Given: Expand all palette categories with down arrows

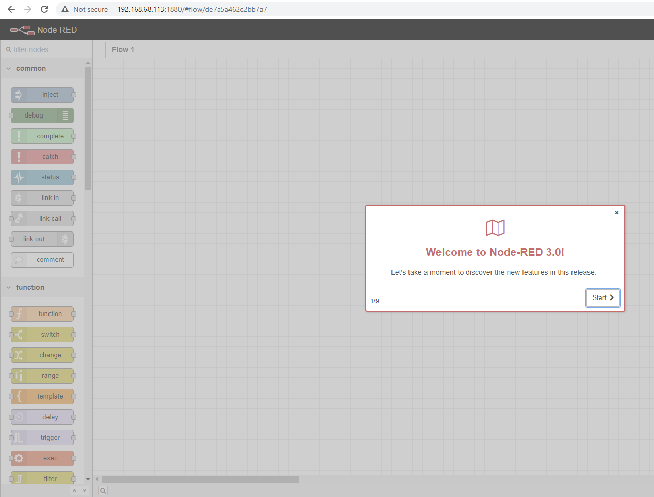Looking at the screenshot, I should 84,491.
